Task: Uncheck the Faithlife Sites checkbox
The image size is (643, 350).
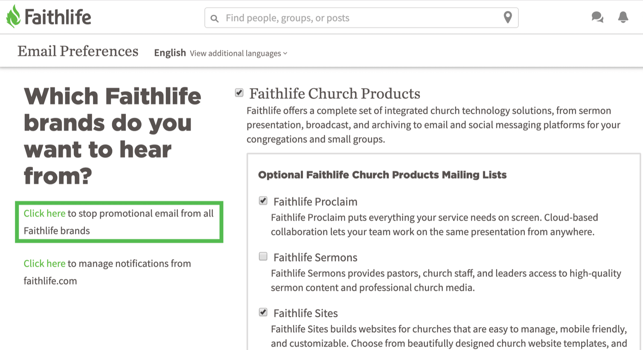Action: coord(263,312)
